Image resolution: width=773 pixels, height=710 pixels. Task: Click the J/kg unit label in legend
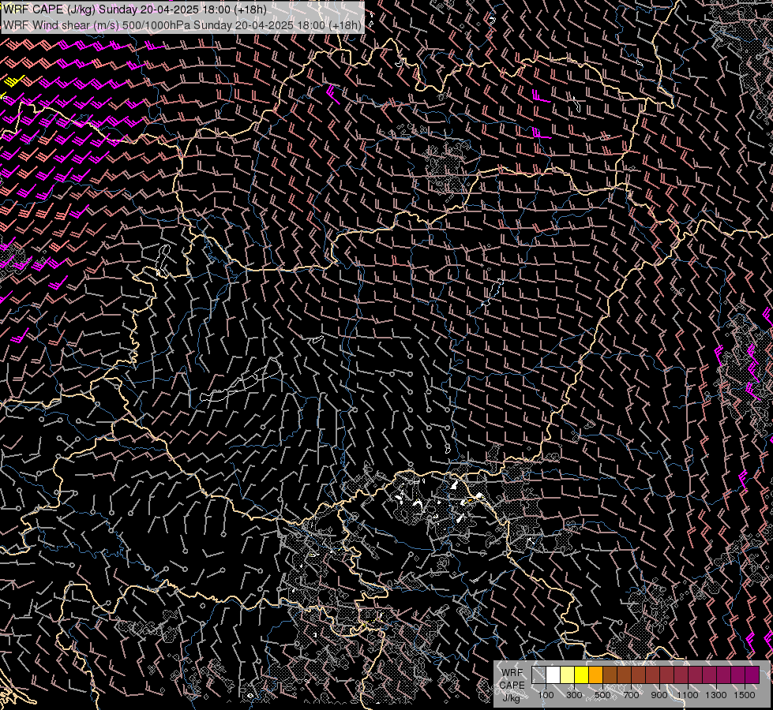point(511,697)
